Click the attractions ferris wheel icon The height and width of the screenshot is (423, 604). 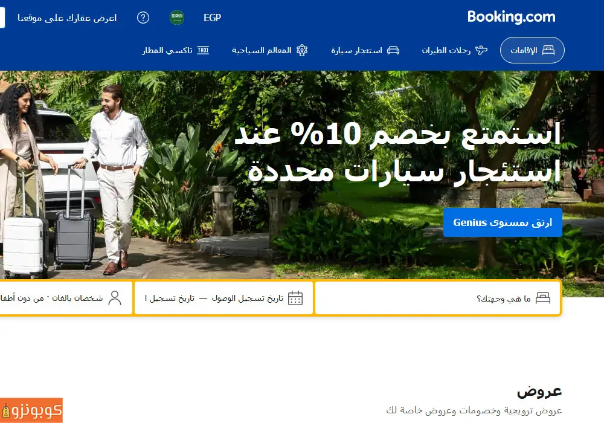(x=302, y=50)
